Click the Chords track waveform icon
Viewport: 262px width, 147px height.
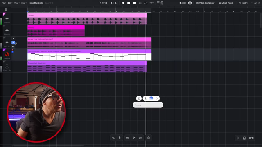click(x=7, y=18)
